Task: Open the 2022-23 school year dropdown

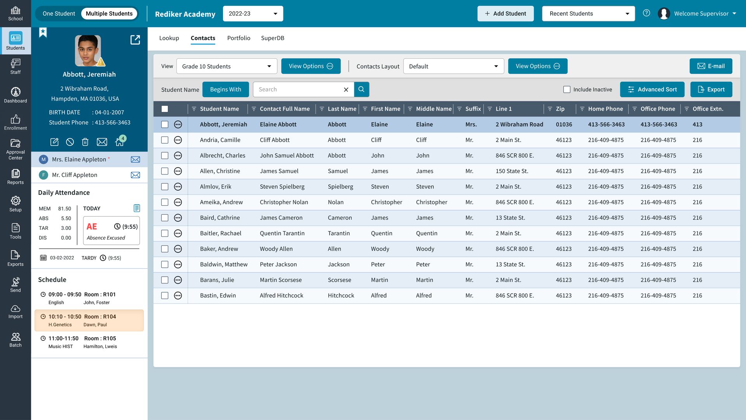Action: [x=253, y=13]
